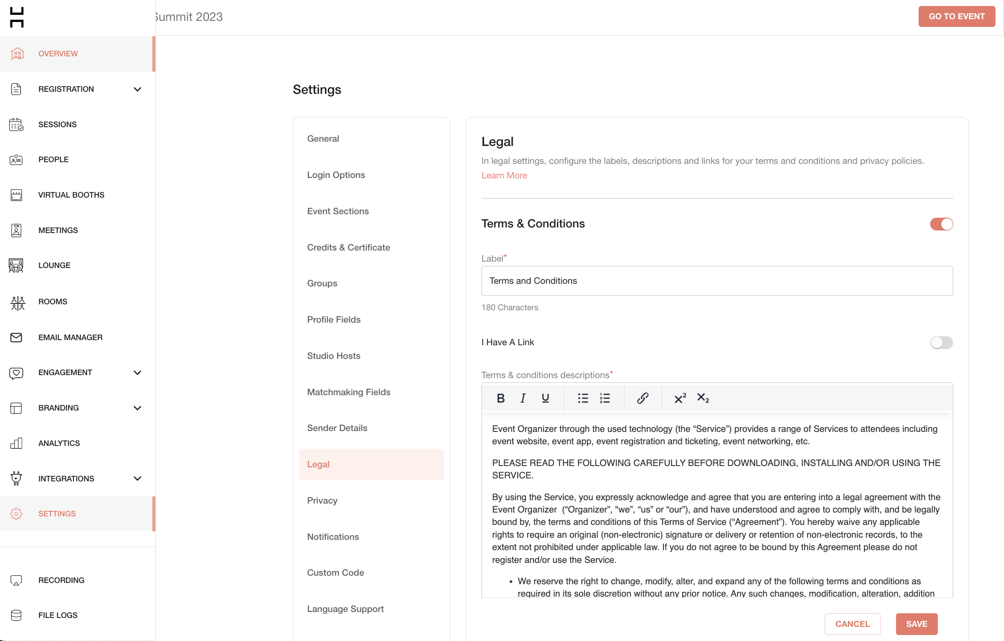
Task: Go to Sessions in the sidebar
Action: (77, 125)
